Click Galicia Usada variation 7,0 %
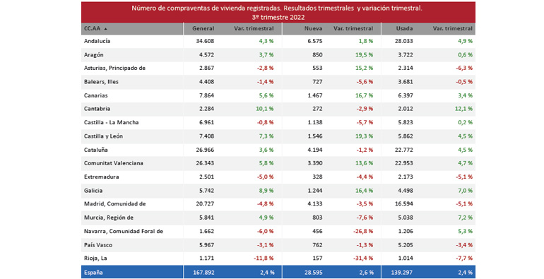 point(466,191)
